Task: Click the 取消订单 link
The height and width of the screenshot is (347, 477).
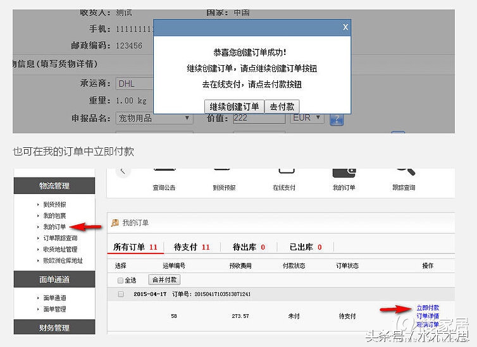Action: point(428,324)
